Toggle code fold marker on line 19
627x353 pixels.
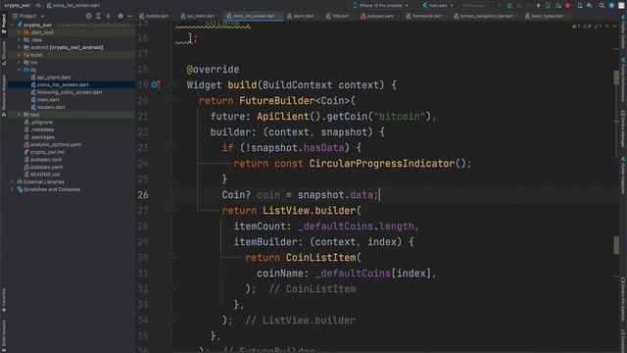tap(171, 85)
